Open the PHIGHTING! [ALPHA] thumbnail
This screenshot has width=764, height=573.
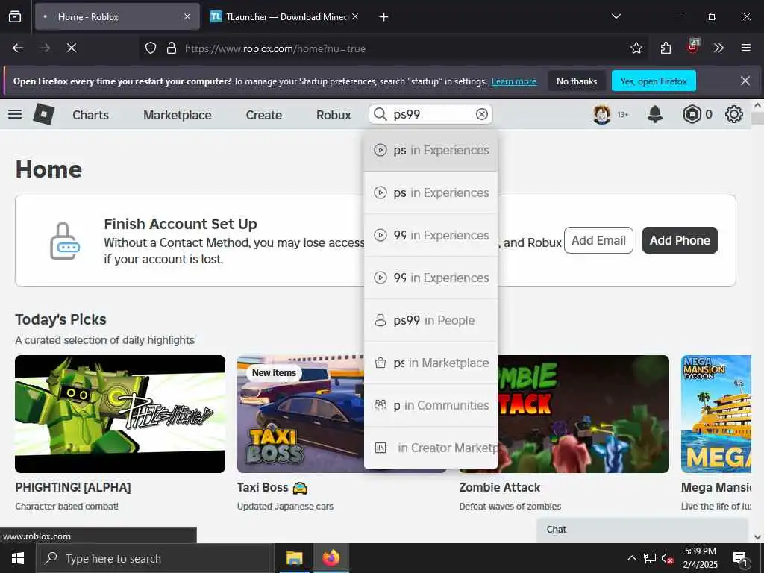click(120, 413)
